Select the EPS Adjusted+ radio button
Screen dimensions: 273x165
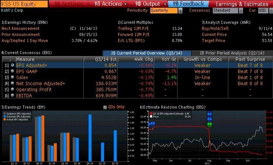tap(12, 65)
